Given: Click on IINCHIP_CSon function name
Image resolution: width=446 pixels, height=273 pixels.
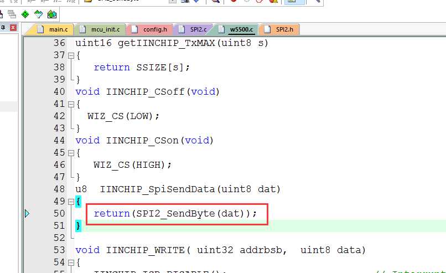Looking at the screenshot, I should point(142,141).
